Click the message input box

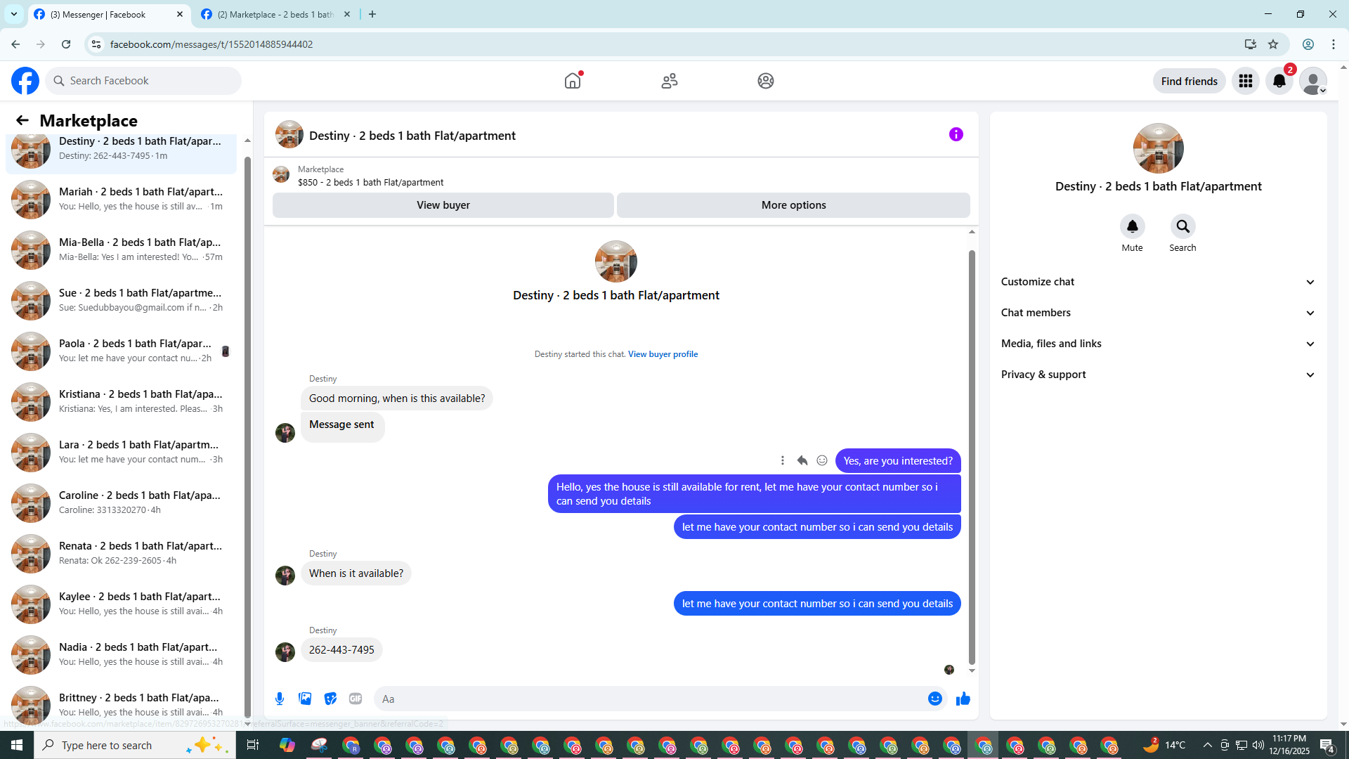coord(650,699)
